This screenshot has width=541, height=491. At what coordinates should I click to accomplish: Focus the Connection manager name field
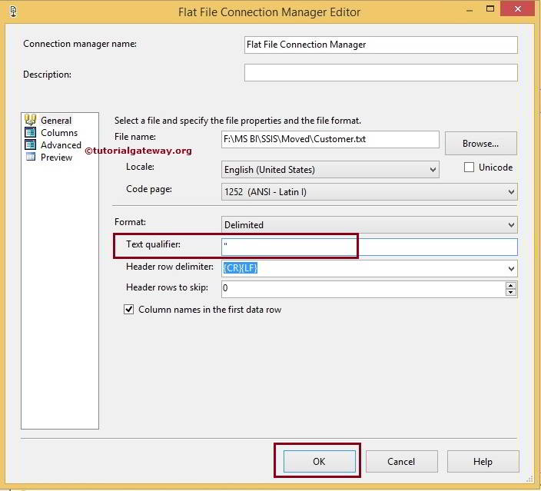coord(381,45)
